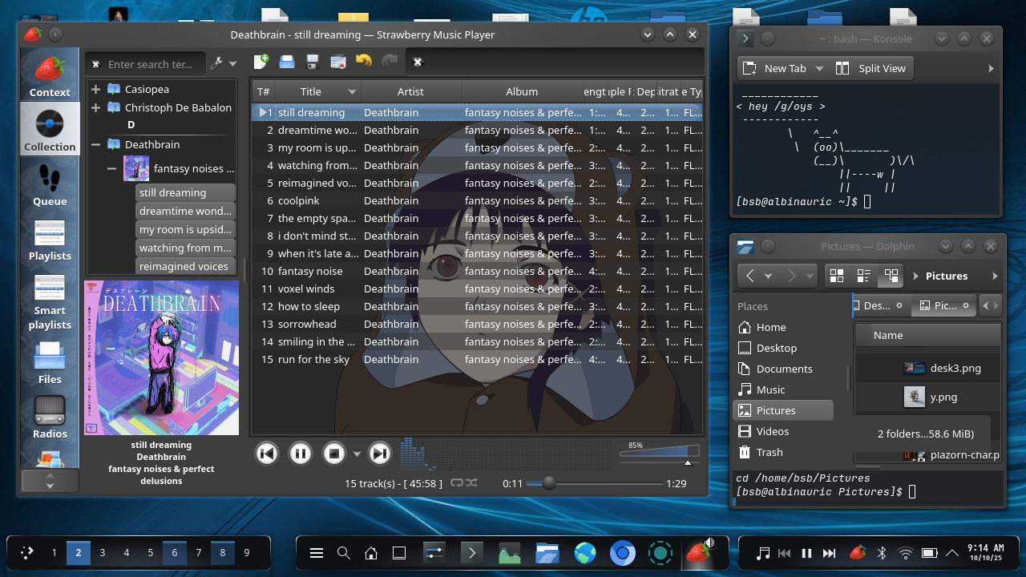Click the undo arrow in playlist toolbar
The width and height of the screenshot is (1026, 577).
[364, 62]
